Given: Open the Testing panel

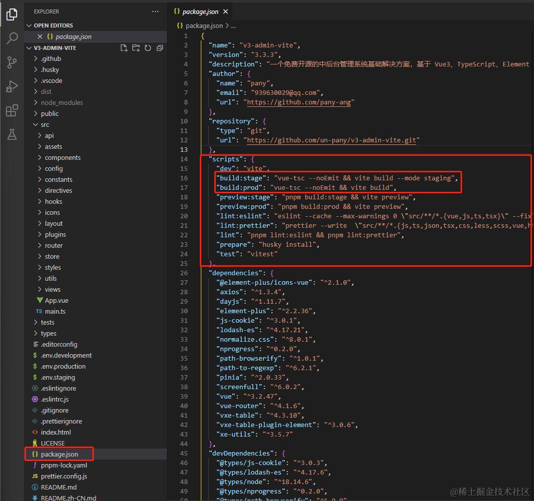Looking at the screenshot, I should pos(12,134).
